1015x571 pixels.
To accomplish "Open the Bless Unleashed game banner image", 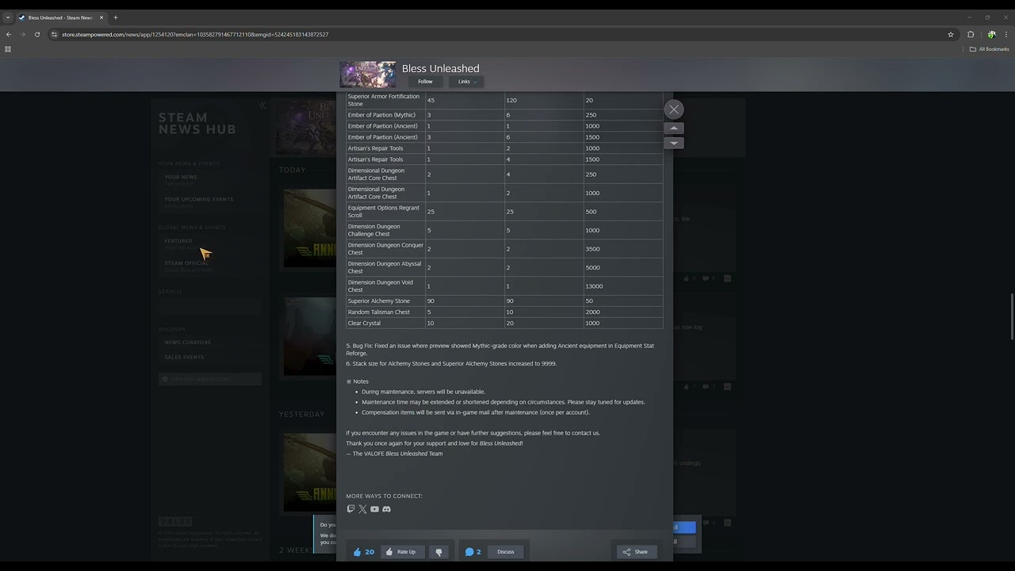I will [367, 75].
